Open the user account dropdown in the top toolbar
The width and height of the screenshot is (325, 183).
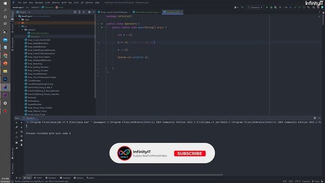pyautogui.click(x=236, y=7)
